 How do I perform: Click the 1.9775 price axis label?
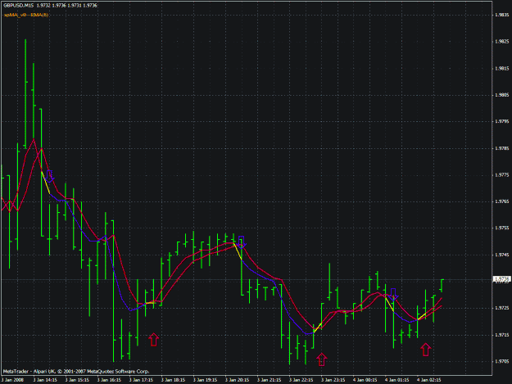coord(502,175)
